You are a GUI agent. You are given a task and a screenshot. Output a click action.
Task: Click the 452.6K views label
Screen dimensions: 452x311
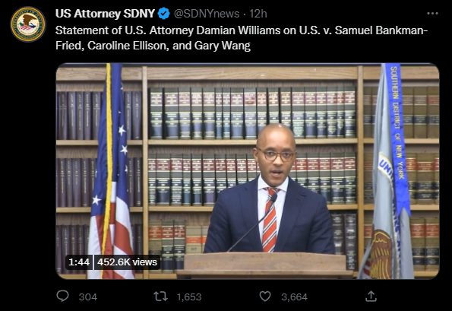click(127, 262)
